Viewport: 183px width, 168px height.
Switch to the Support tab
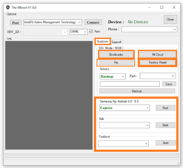116,42
